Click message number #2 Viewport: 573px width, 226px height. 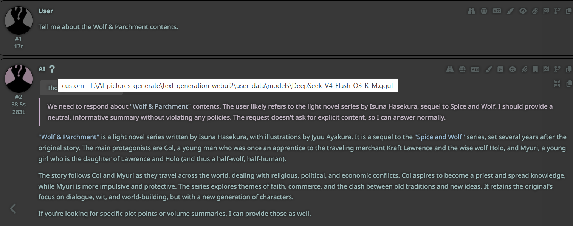[x=19, y=97]
